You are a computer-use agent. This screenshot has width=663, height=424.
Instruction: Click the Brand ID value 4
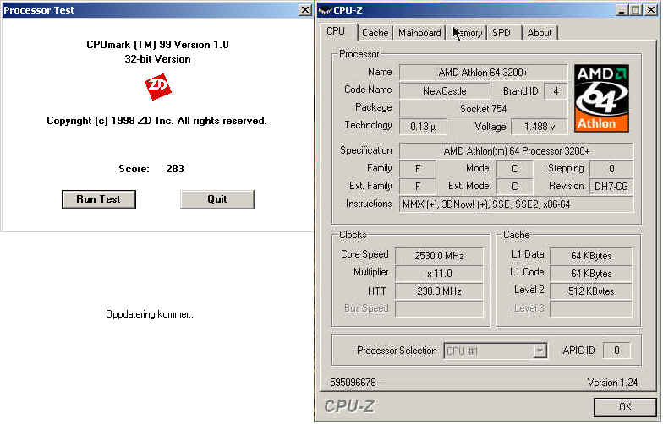pyautogui.click(x=556, y=91)
